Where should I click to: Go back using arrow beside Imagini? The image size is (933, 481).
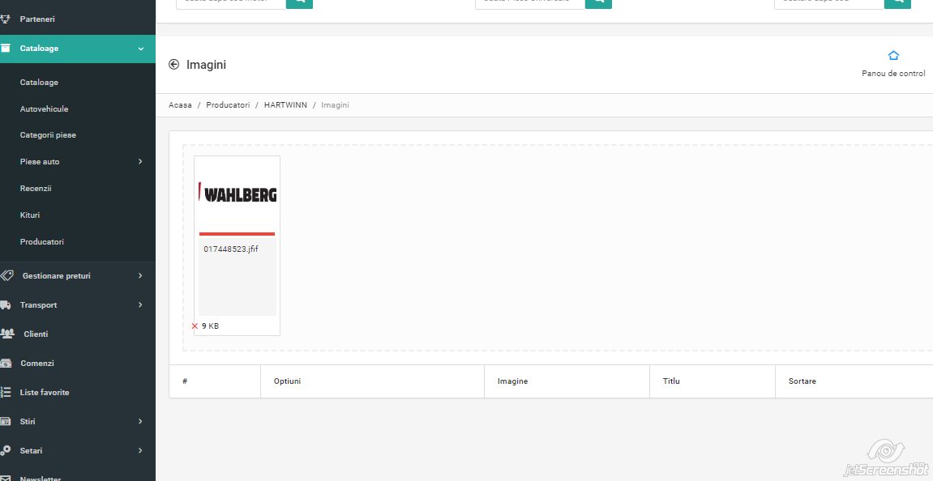173,64
